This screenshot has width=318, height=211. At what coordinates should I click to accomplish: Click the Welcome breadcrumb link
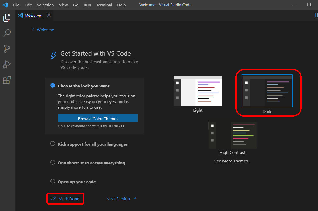[x=45, y=30]
